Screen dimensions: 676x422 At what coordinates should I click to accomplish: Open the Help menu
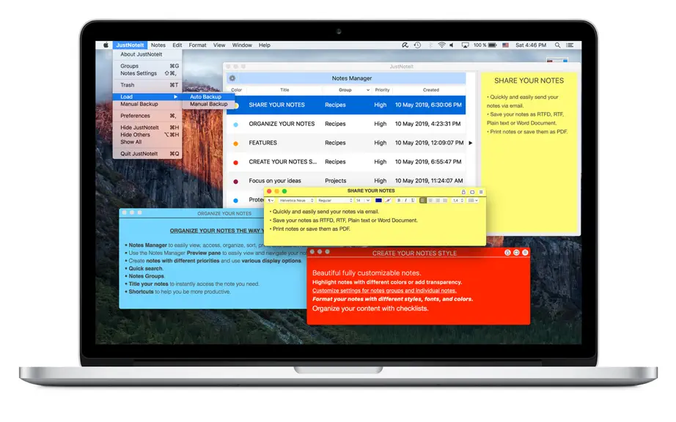pyautogui.click(x=264, y=45)
